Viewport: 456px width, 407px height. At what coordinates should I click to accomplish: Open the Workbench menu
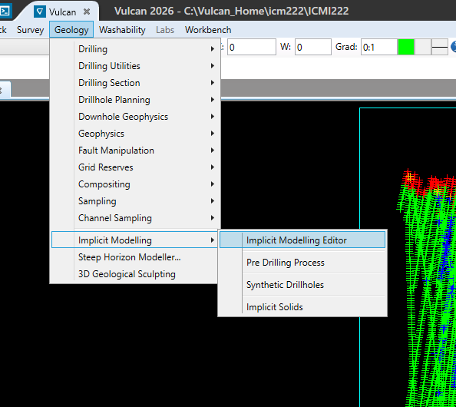point(208,30)
